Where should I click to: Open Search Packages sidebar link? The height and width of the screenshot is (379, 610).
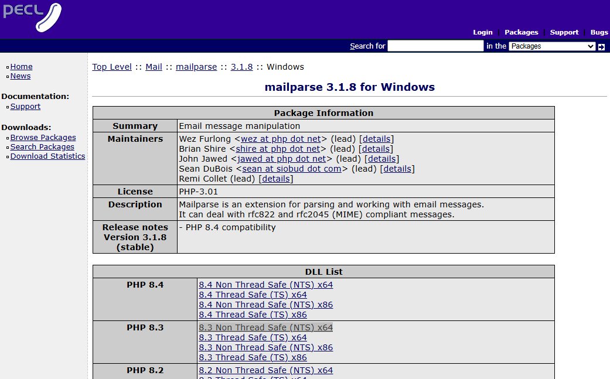coord(42,147)
